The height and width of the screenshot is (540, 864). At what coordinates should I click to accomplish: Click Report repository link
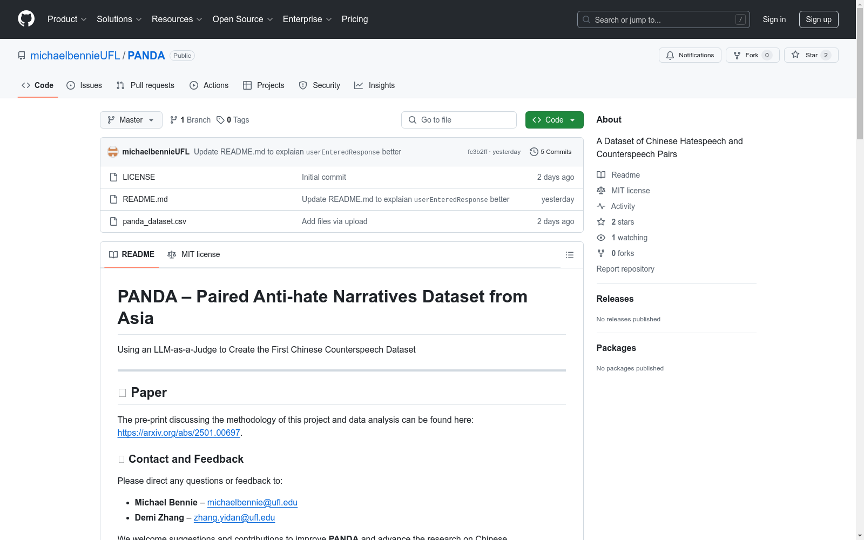pyautogui.click(x=625, y=269)
